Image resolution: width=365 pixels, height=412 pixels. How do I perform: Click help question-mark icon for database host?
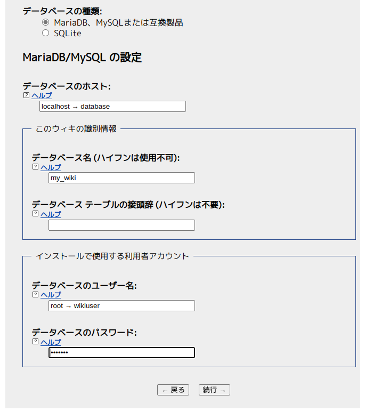[26, 95]
